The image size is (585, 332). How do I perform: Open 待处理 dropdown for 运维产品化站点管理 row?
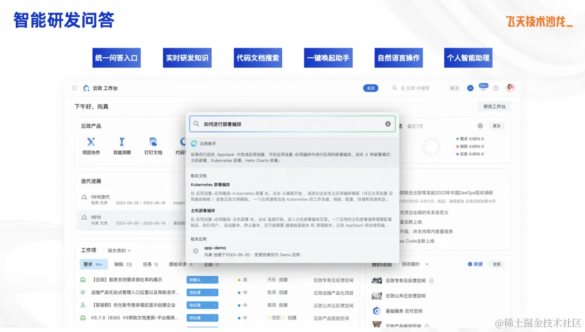(202, 293)
